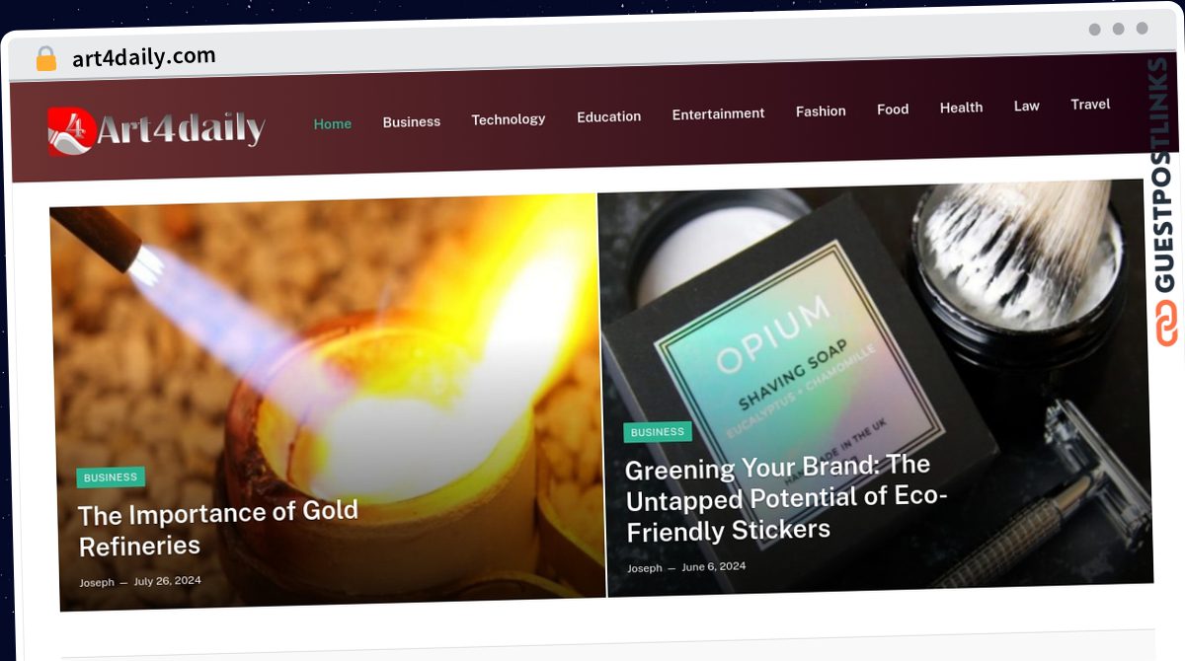
Task: Open the Business navigation link
Action: tap(412, 121)
